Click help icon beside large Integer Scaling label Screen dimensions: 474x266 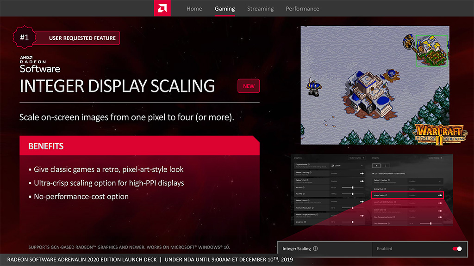click(x=315, y=249)
